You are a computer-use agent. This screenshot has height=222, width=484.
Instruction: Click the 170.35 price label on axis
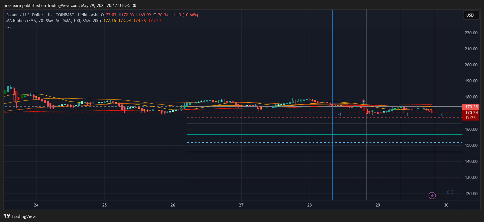coord(471,107)
